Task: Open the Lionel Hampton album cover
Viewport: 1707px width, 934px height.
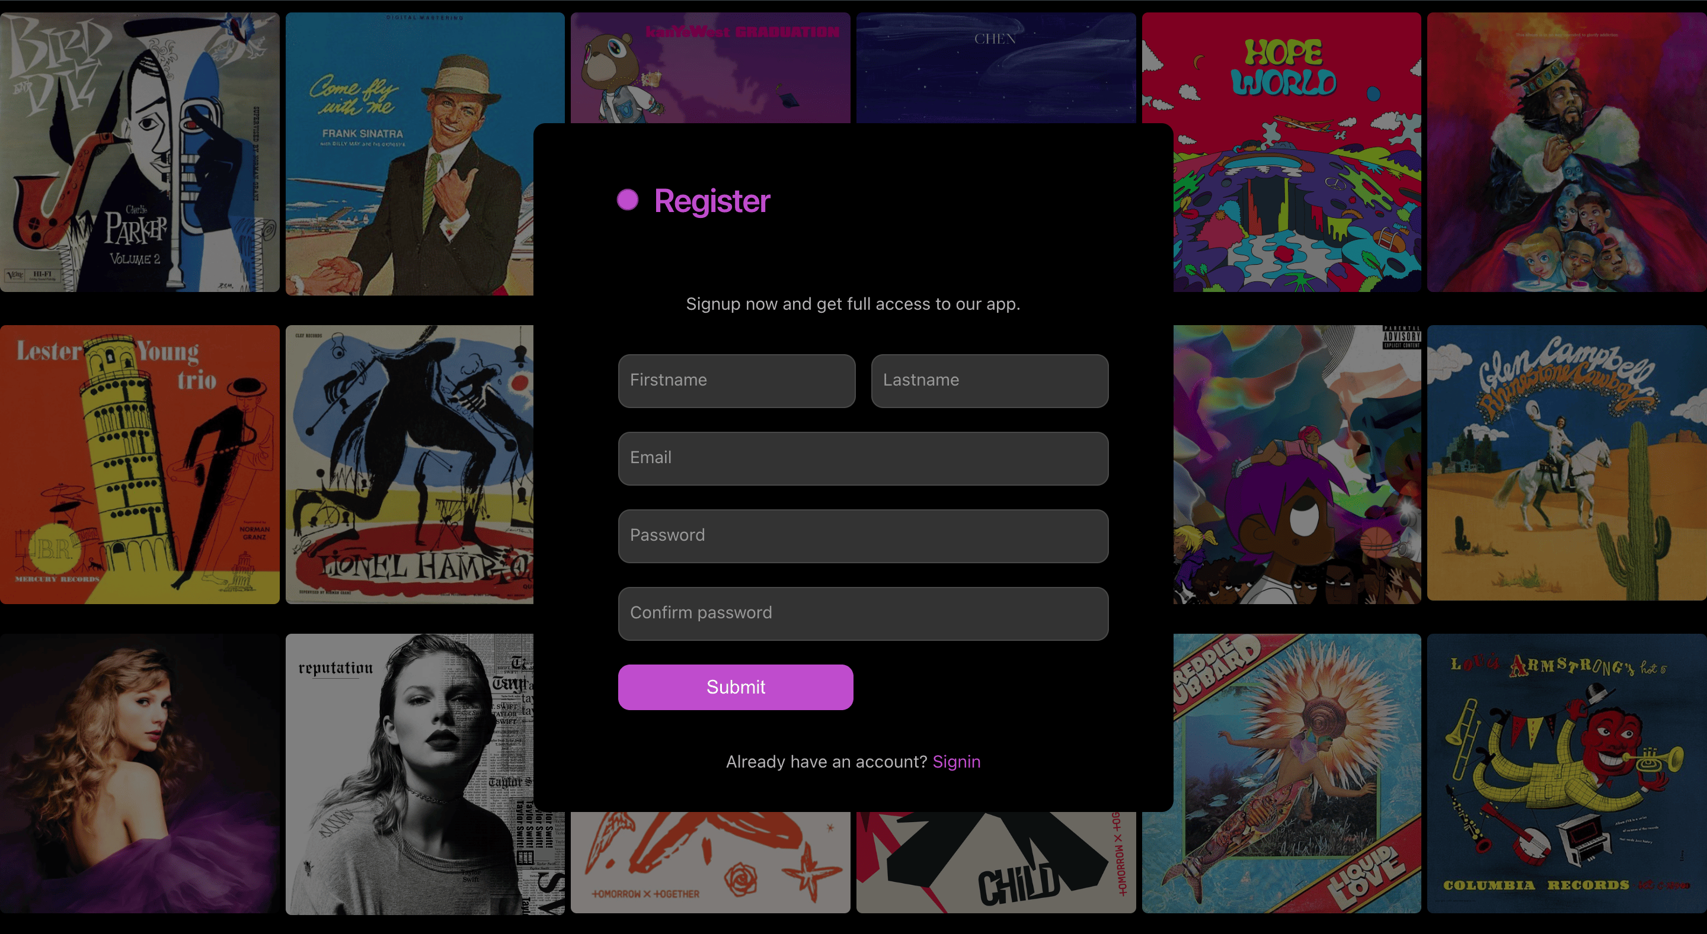Action: (410, 464)
